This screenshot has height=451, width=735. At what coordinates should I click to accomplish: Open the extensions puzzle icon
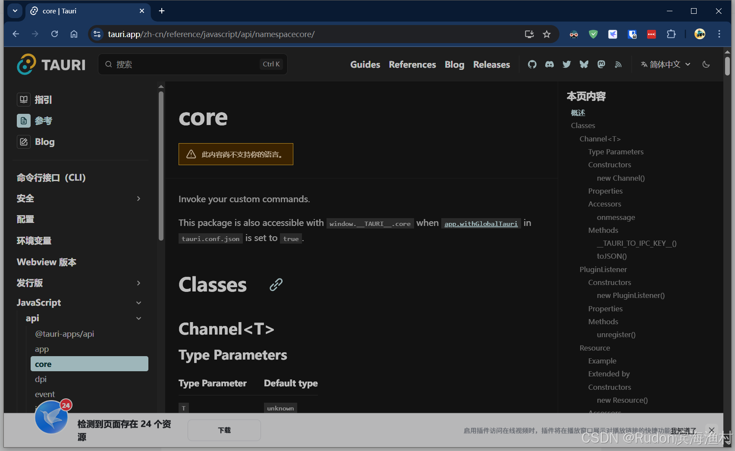671,34
